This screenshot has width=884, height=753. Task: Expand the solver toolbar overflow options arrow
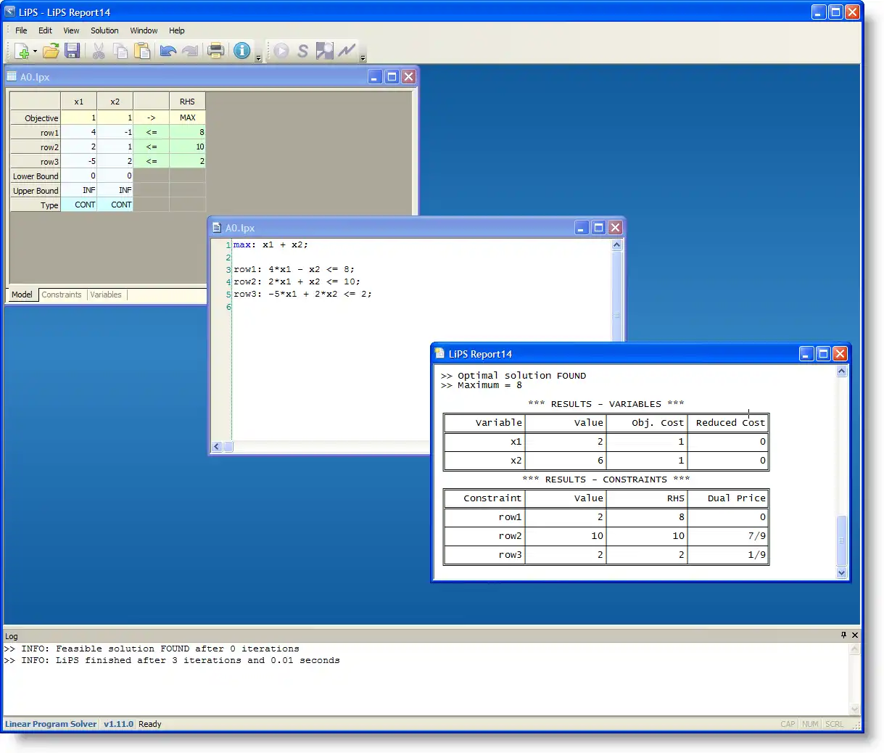363,58
